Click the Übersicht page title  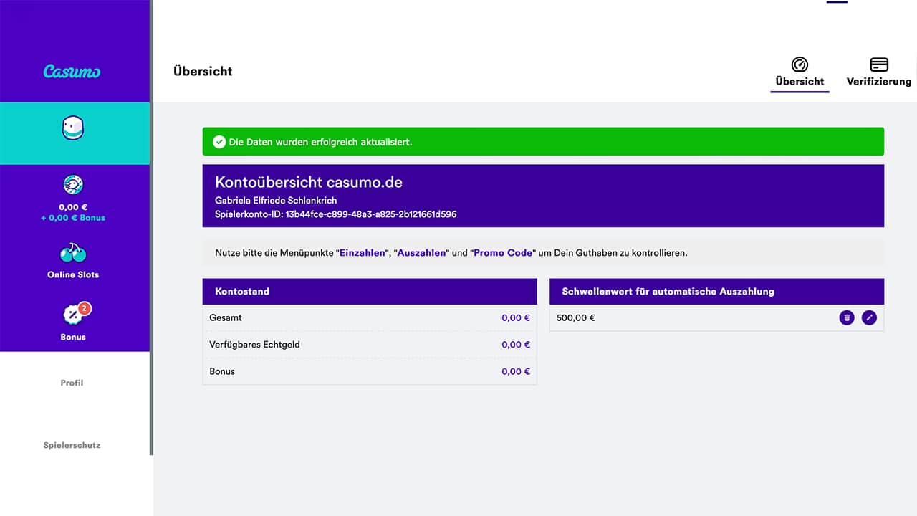pyautogui.click(x=203, y=71)
